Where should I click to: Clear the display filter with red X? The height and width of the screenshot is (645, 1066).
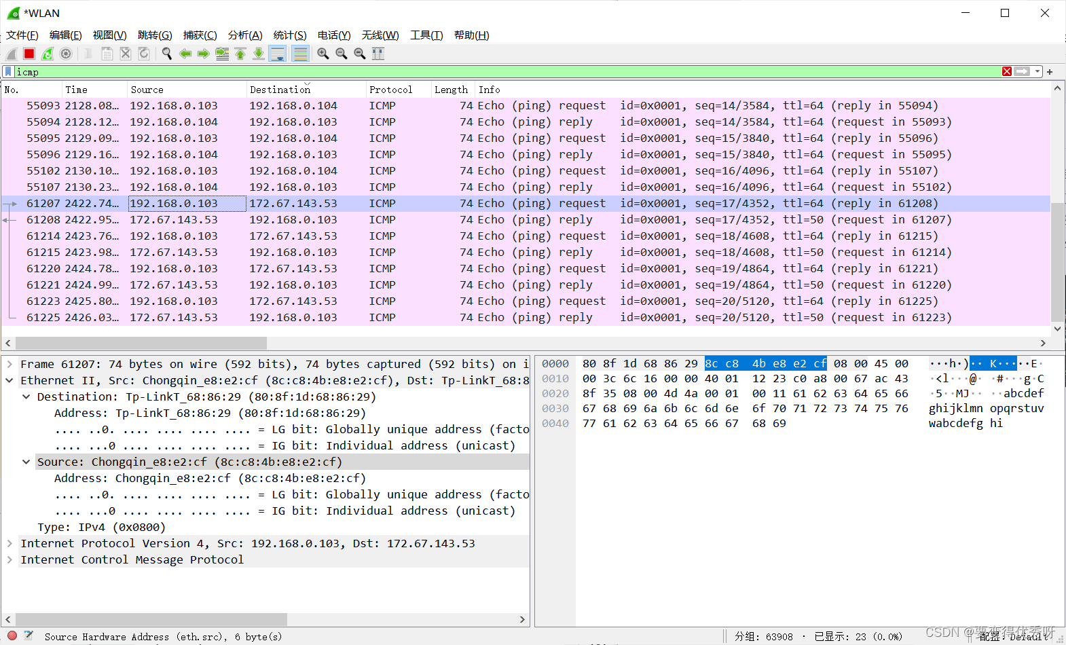(x=1007, y=71)
